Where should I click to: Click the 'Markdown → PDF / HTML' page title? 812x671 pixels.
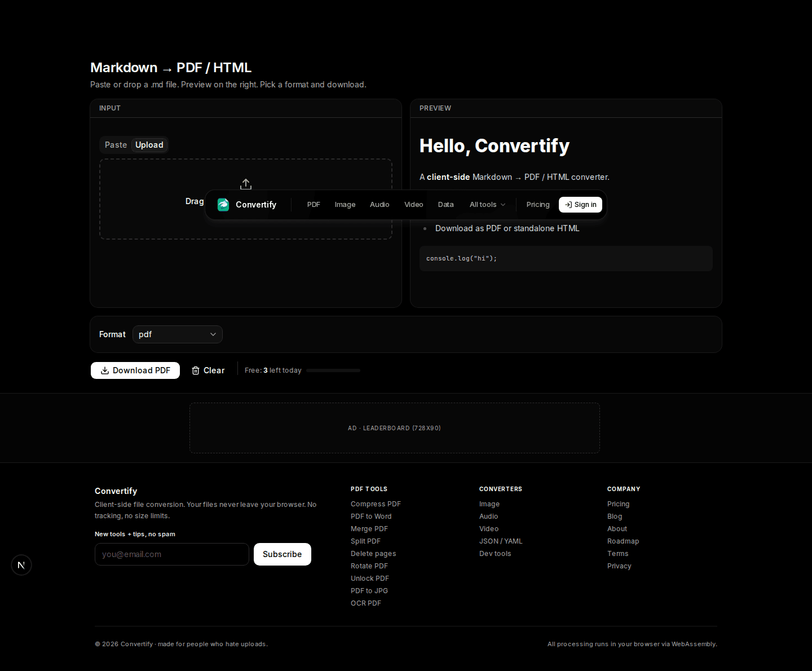[171, 68]
